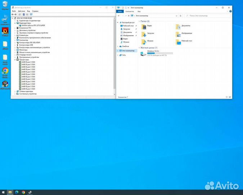Collapse the Видеоадаптеры category
243x195 pixels.
(15, 23)
